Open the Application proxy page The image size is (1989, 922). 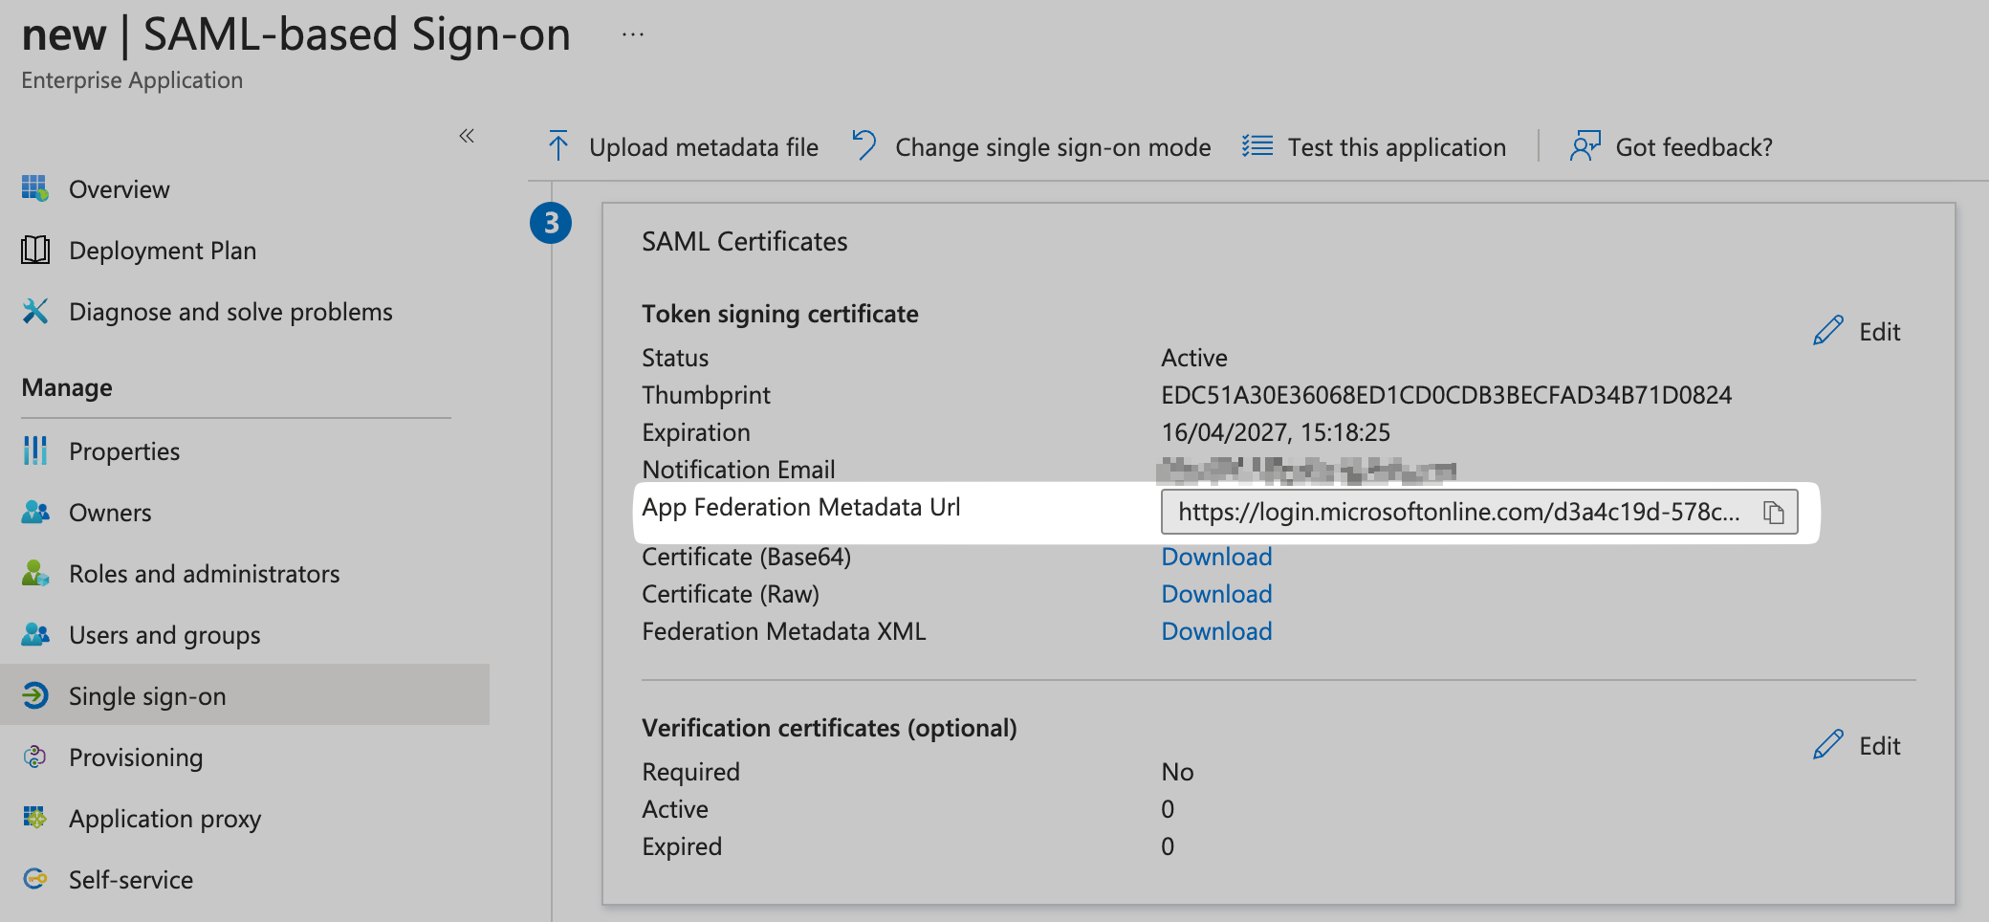click(x=164, y=818)
